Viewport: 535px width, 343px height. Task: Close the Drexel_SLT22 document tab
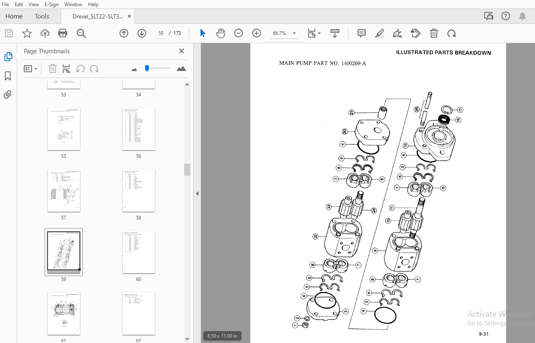(x=130, y=16)
